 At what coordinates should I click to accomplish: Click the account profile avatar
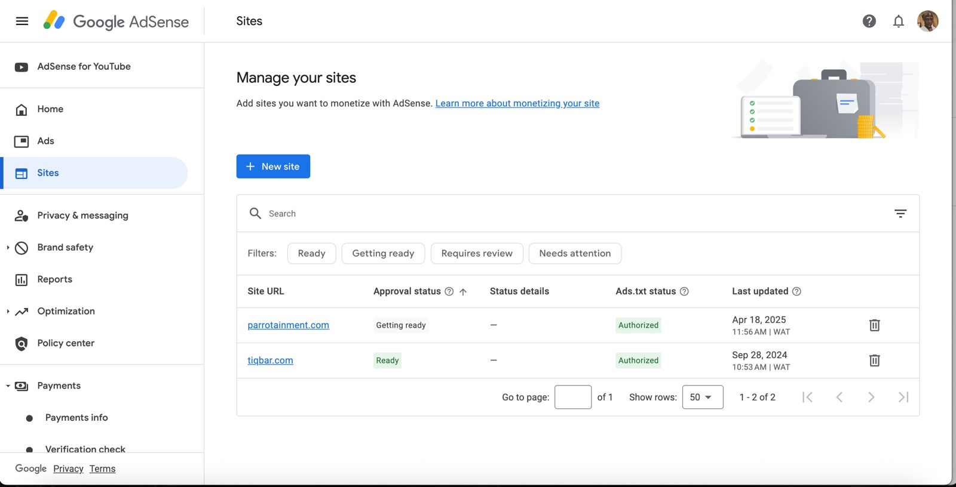pos(927,21)
